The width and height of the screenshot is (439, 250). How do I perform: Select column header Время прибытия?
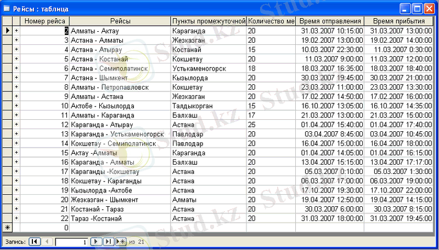[399, 21]
